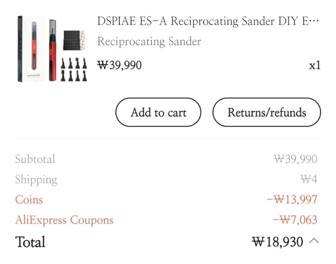Click the -₩13,997 coins discount amount
The width and height of the screenshot is (336, 264).
tap(292, 200)
